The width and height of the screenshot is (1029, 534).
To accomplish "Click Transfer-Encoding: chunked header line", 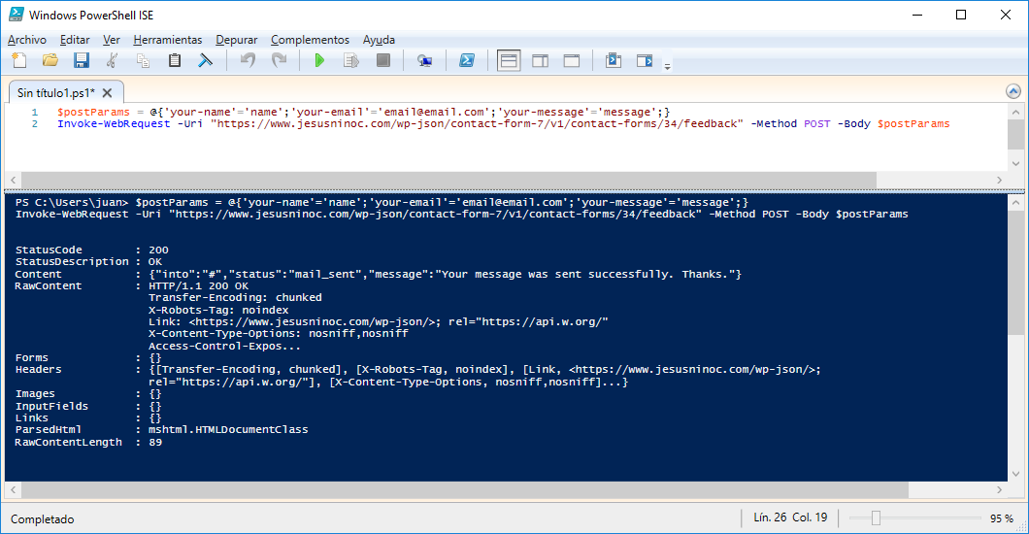I will click(x=235, y=298).
